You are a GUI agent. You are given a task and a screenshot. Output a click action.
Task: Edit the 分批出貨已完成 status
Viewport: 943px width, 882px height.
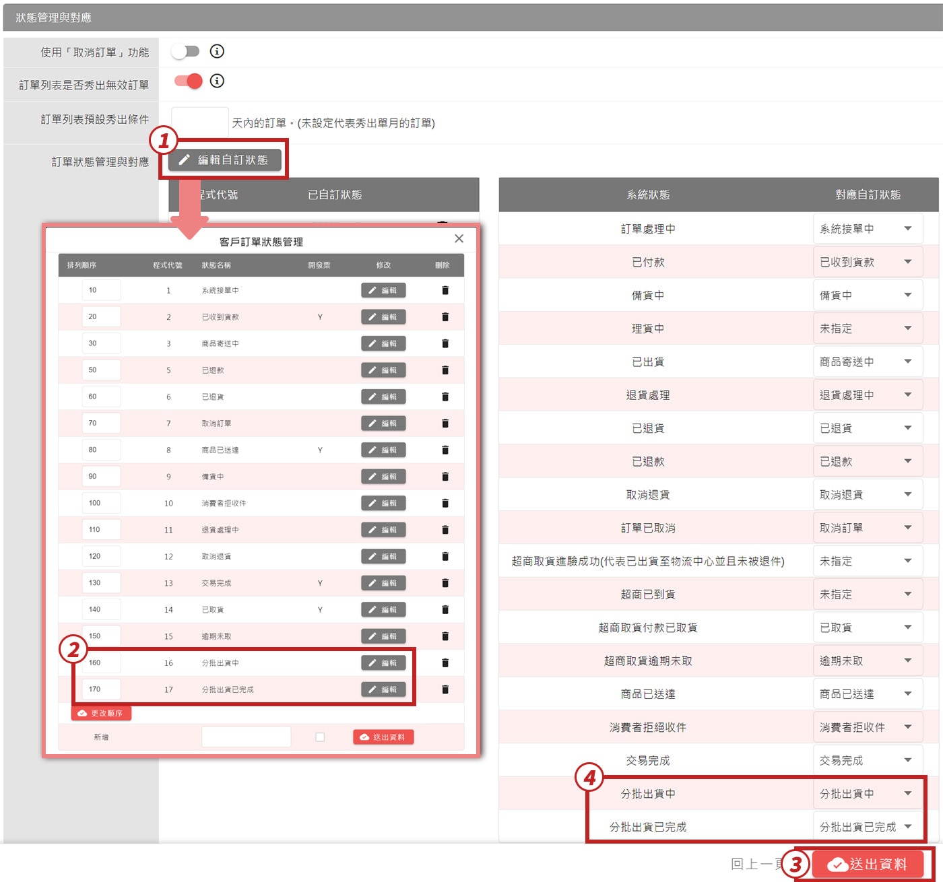tap(383, 689)
